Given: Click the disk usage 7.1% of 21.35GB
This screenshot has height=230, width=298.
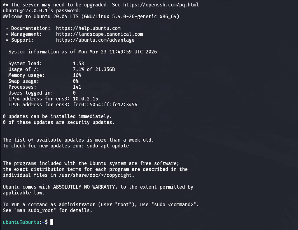Looking at the screenshot, I should tap(94, 69).
